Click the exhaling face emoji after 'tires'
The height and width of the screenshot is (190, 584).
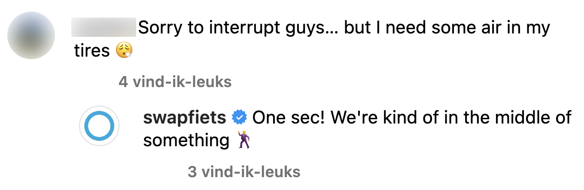point(124,51)
